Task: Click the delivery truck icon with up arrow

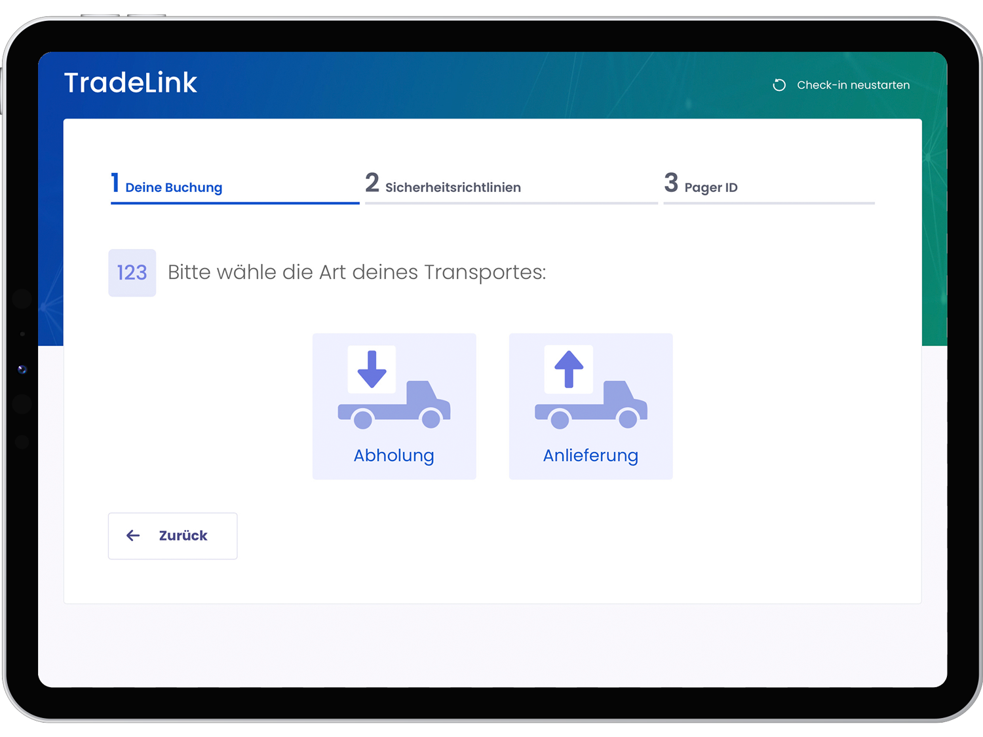Action: point(590,387)
